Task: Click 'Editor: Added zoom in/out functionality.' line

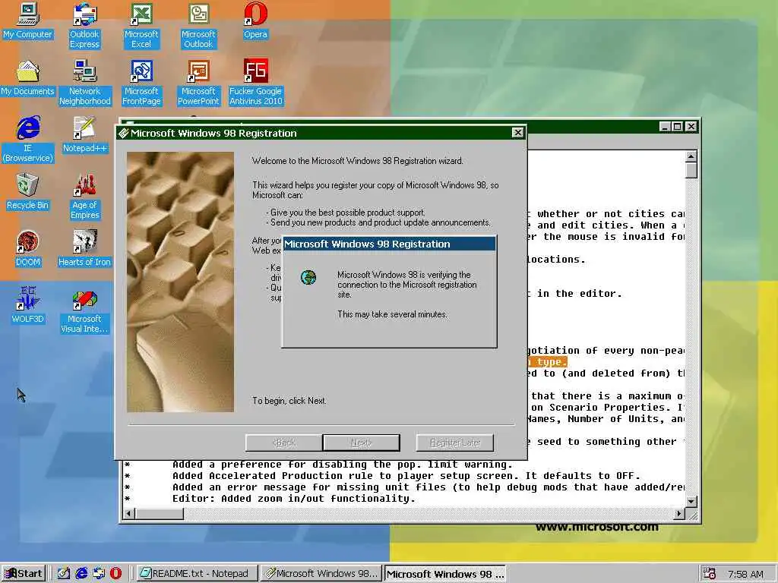Action: (x=293, y=499)
